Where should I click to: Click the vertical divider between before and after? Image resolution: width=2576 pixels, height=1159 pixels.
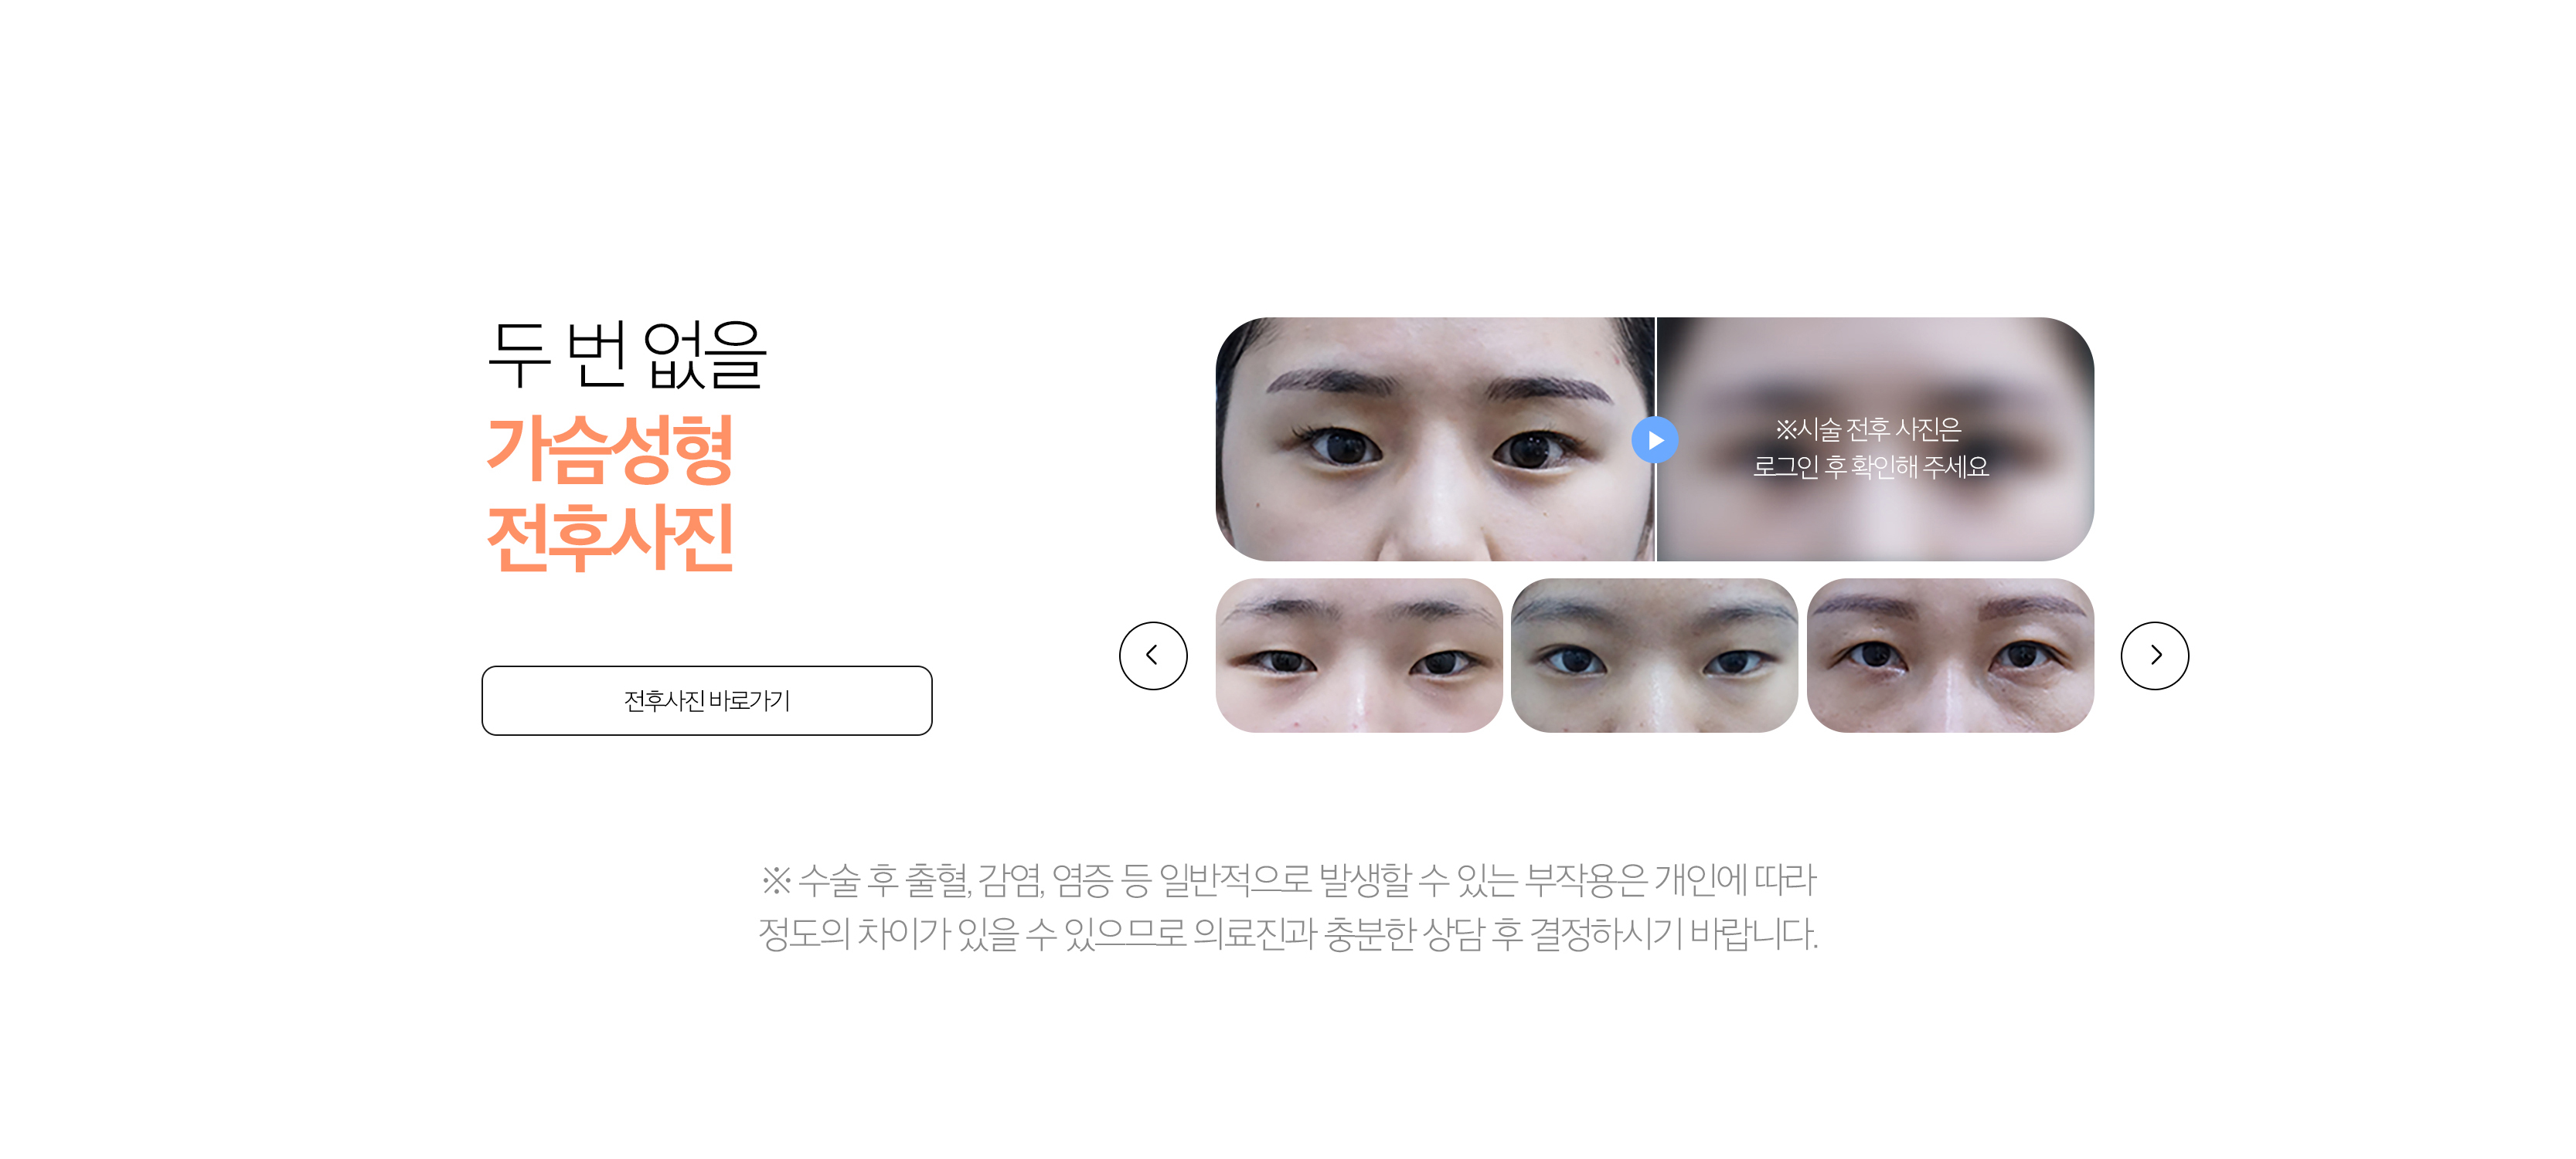[1656, 439]
